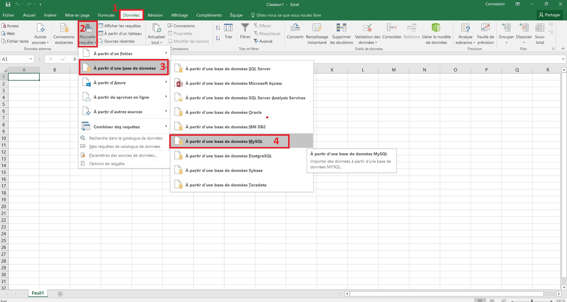This screenshot has height=302, width=567.
Task: Open the Trier sort dialog icon
Action: [228, 28]
